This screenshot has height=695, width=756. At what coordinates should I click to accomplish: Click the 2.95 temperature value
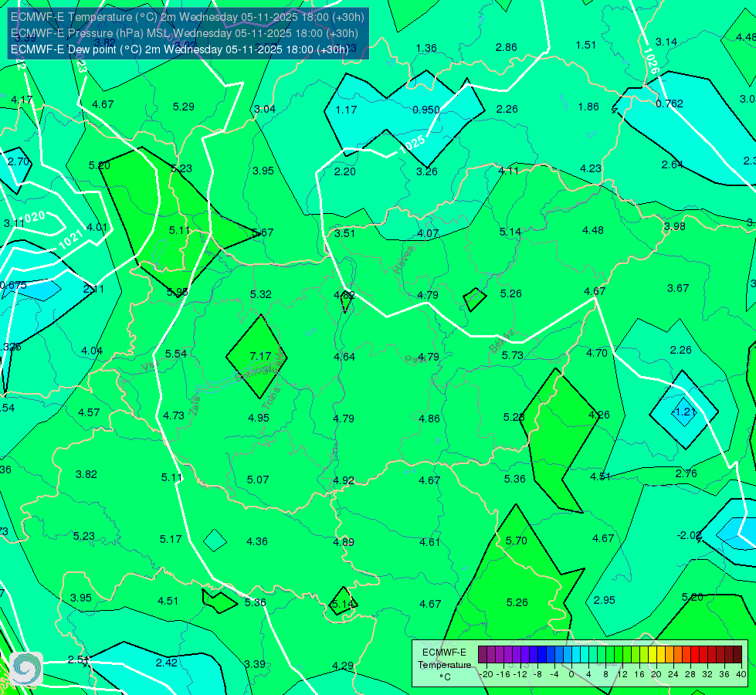coord(604,600)
